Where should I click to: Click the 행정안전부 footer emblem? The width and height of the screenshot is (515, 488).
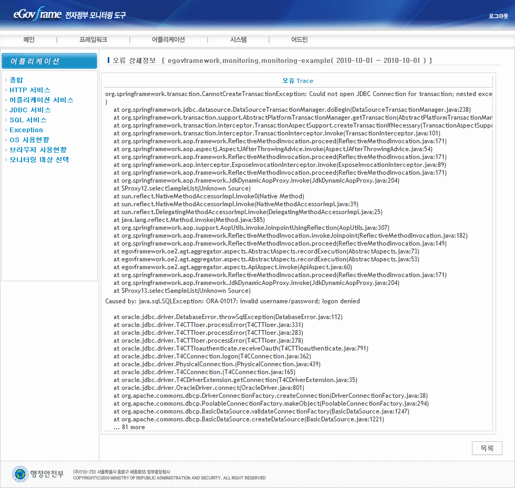[38, 474]
